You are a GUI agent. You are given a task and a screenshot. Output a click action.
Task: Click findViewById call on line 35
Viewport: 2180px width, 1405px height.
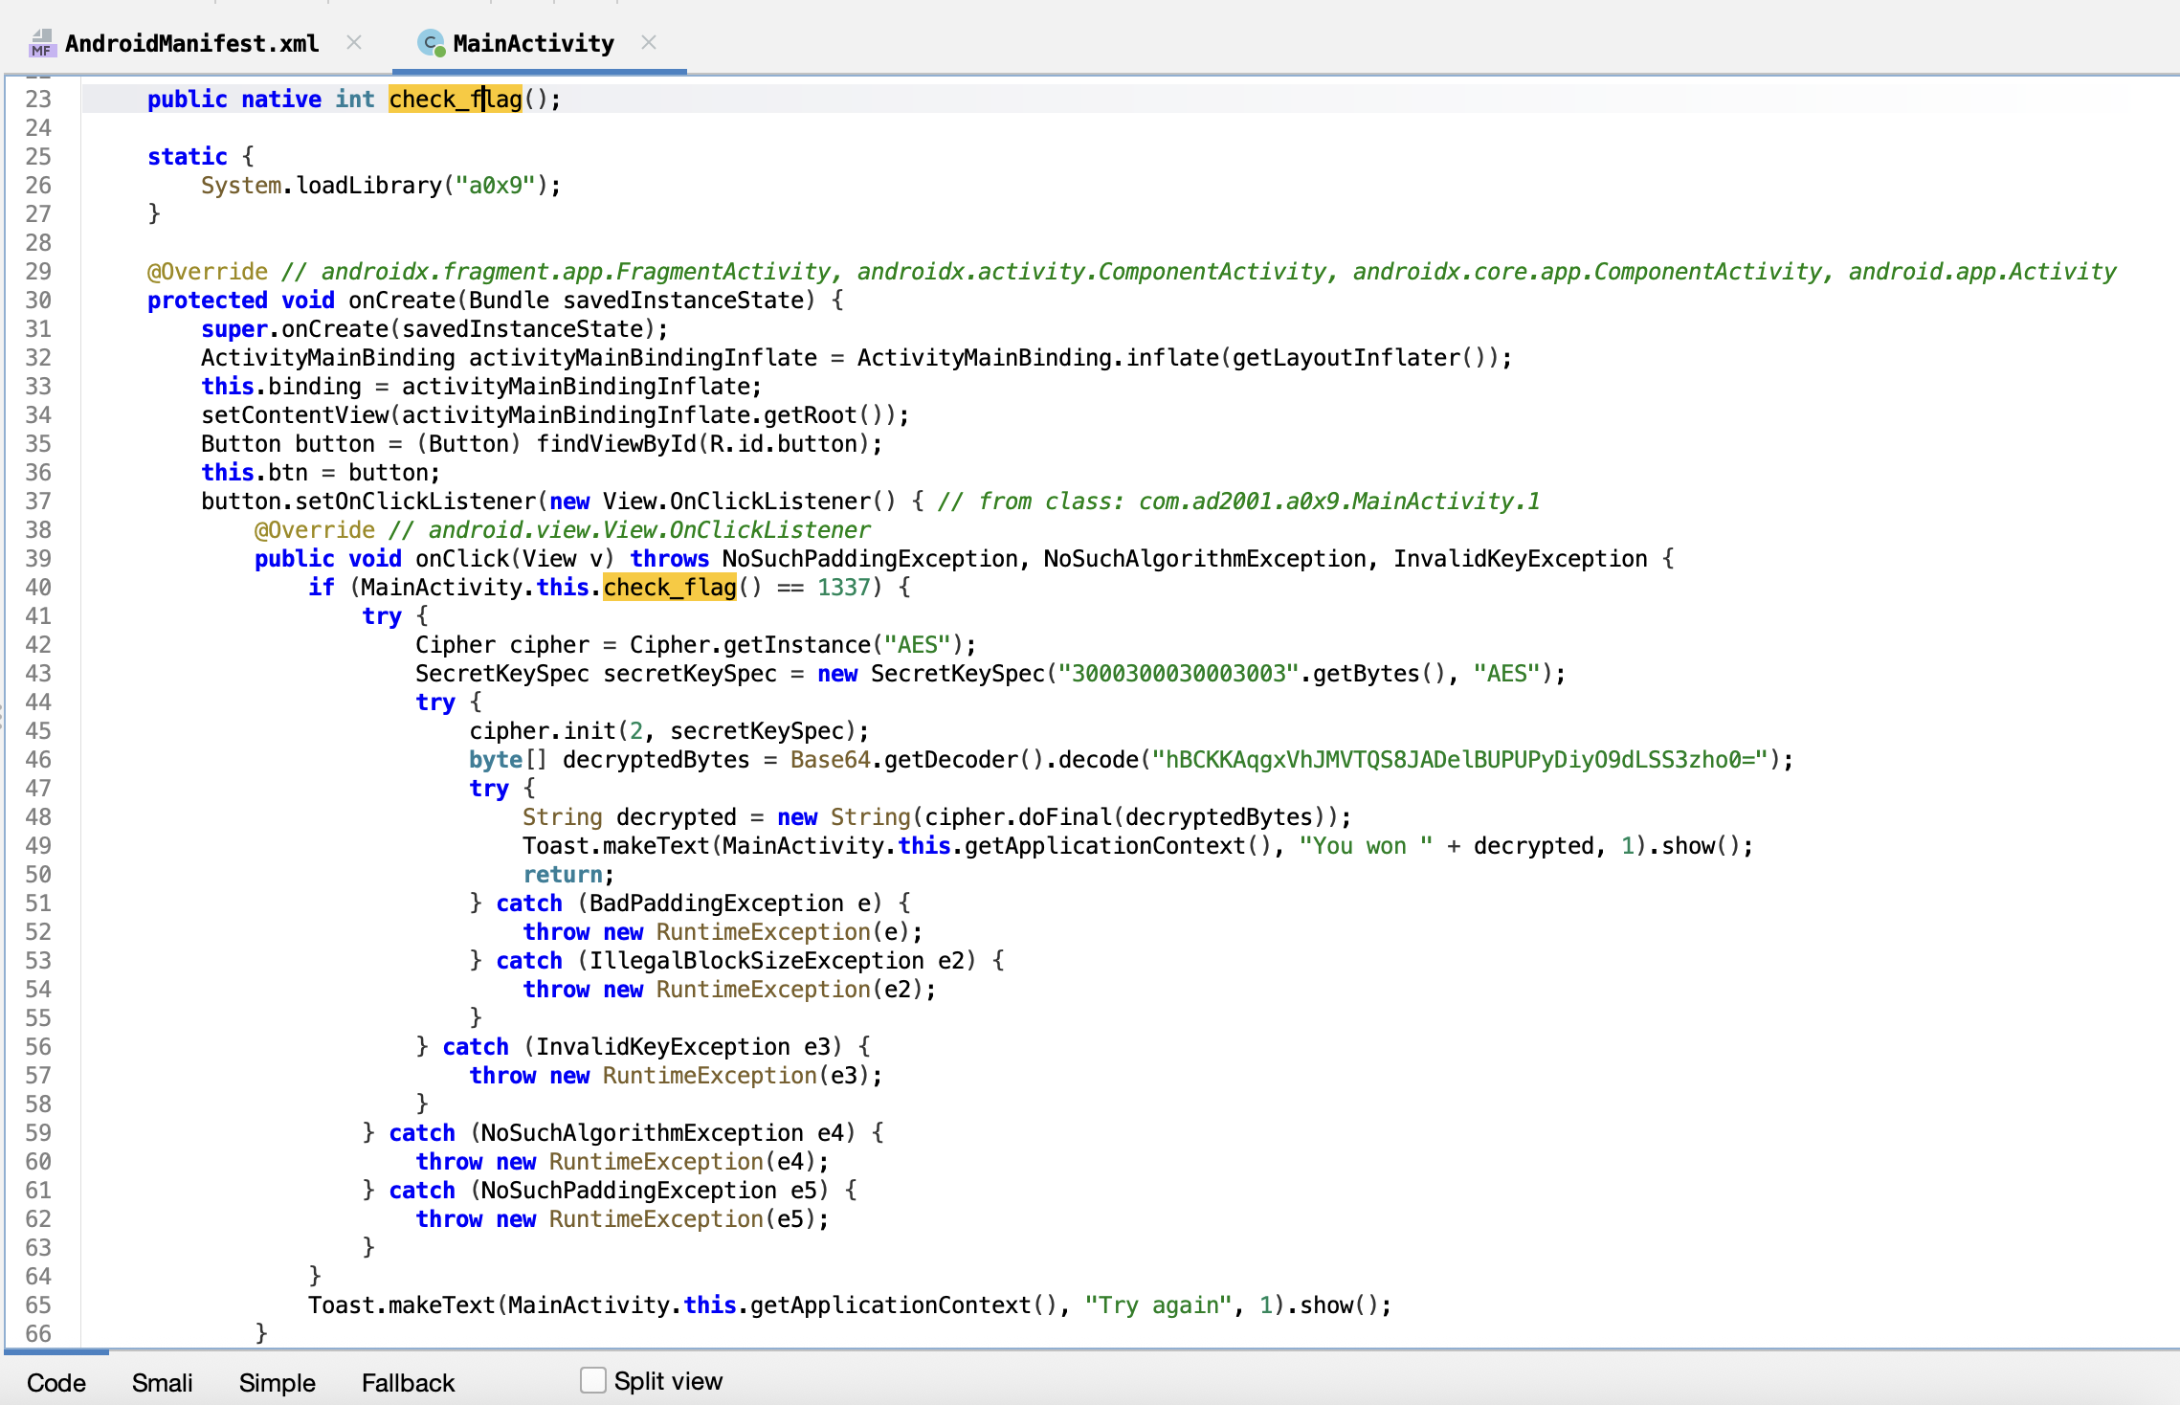pyautogui.click(x=616, y=444)
